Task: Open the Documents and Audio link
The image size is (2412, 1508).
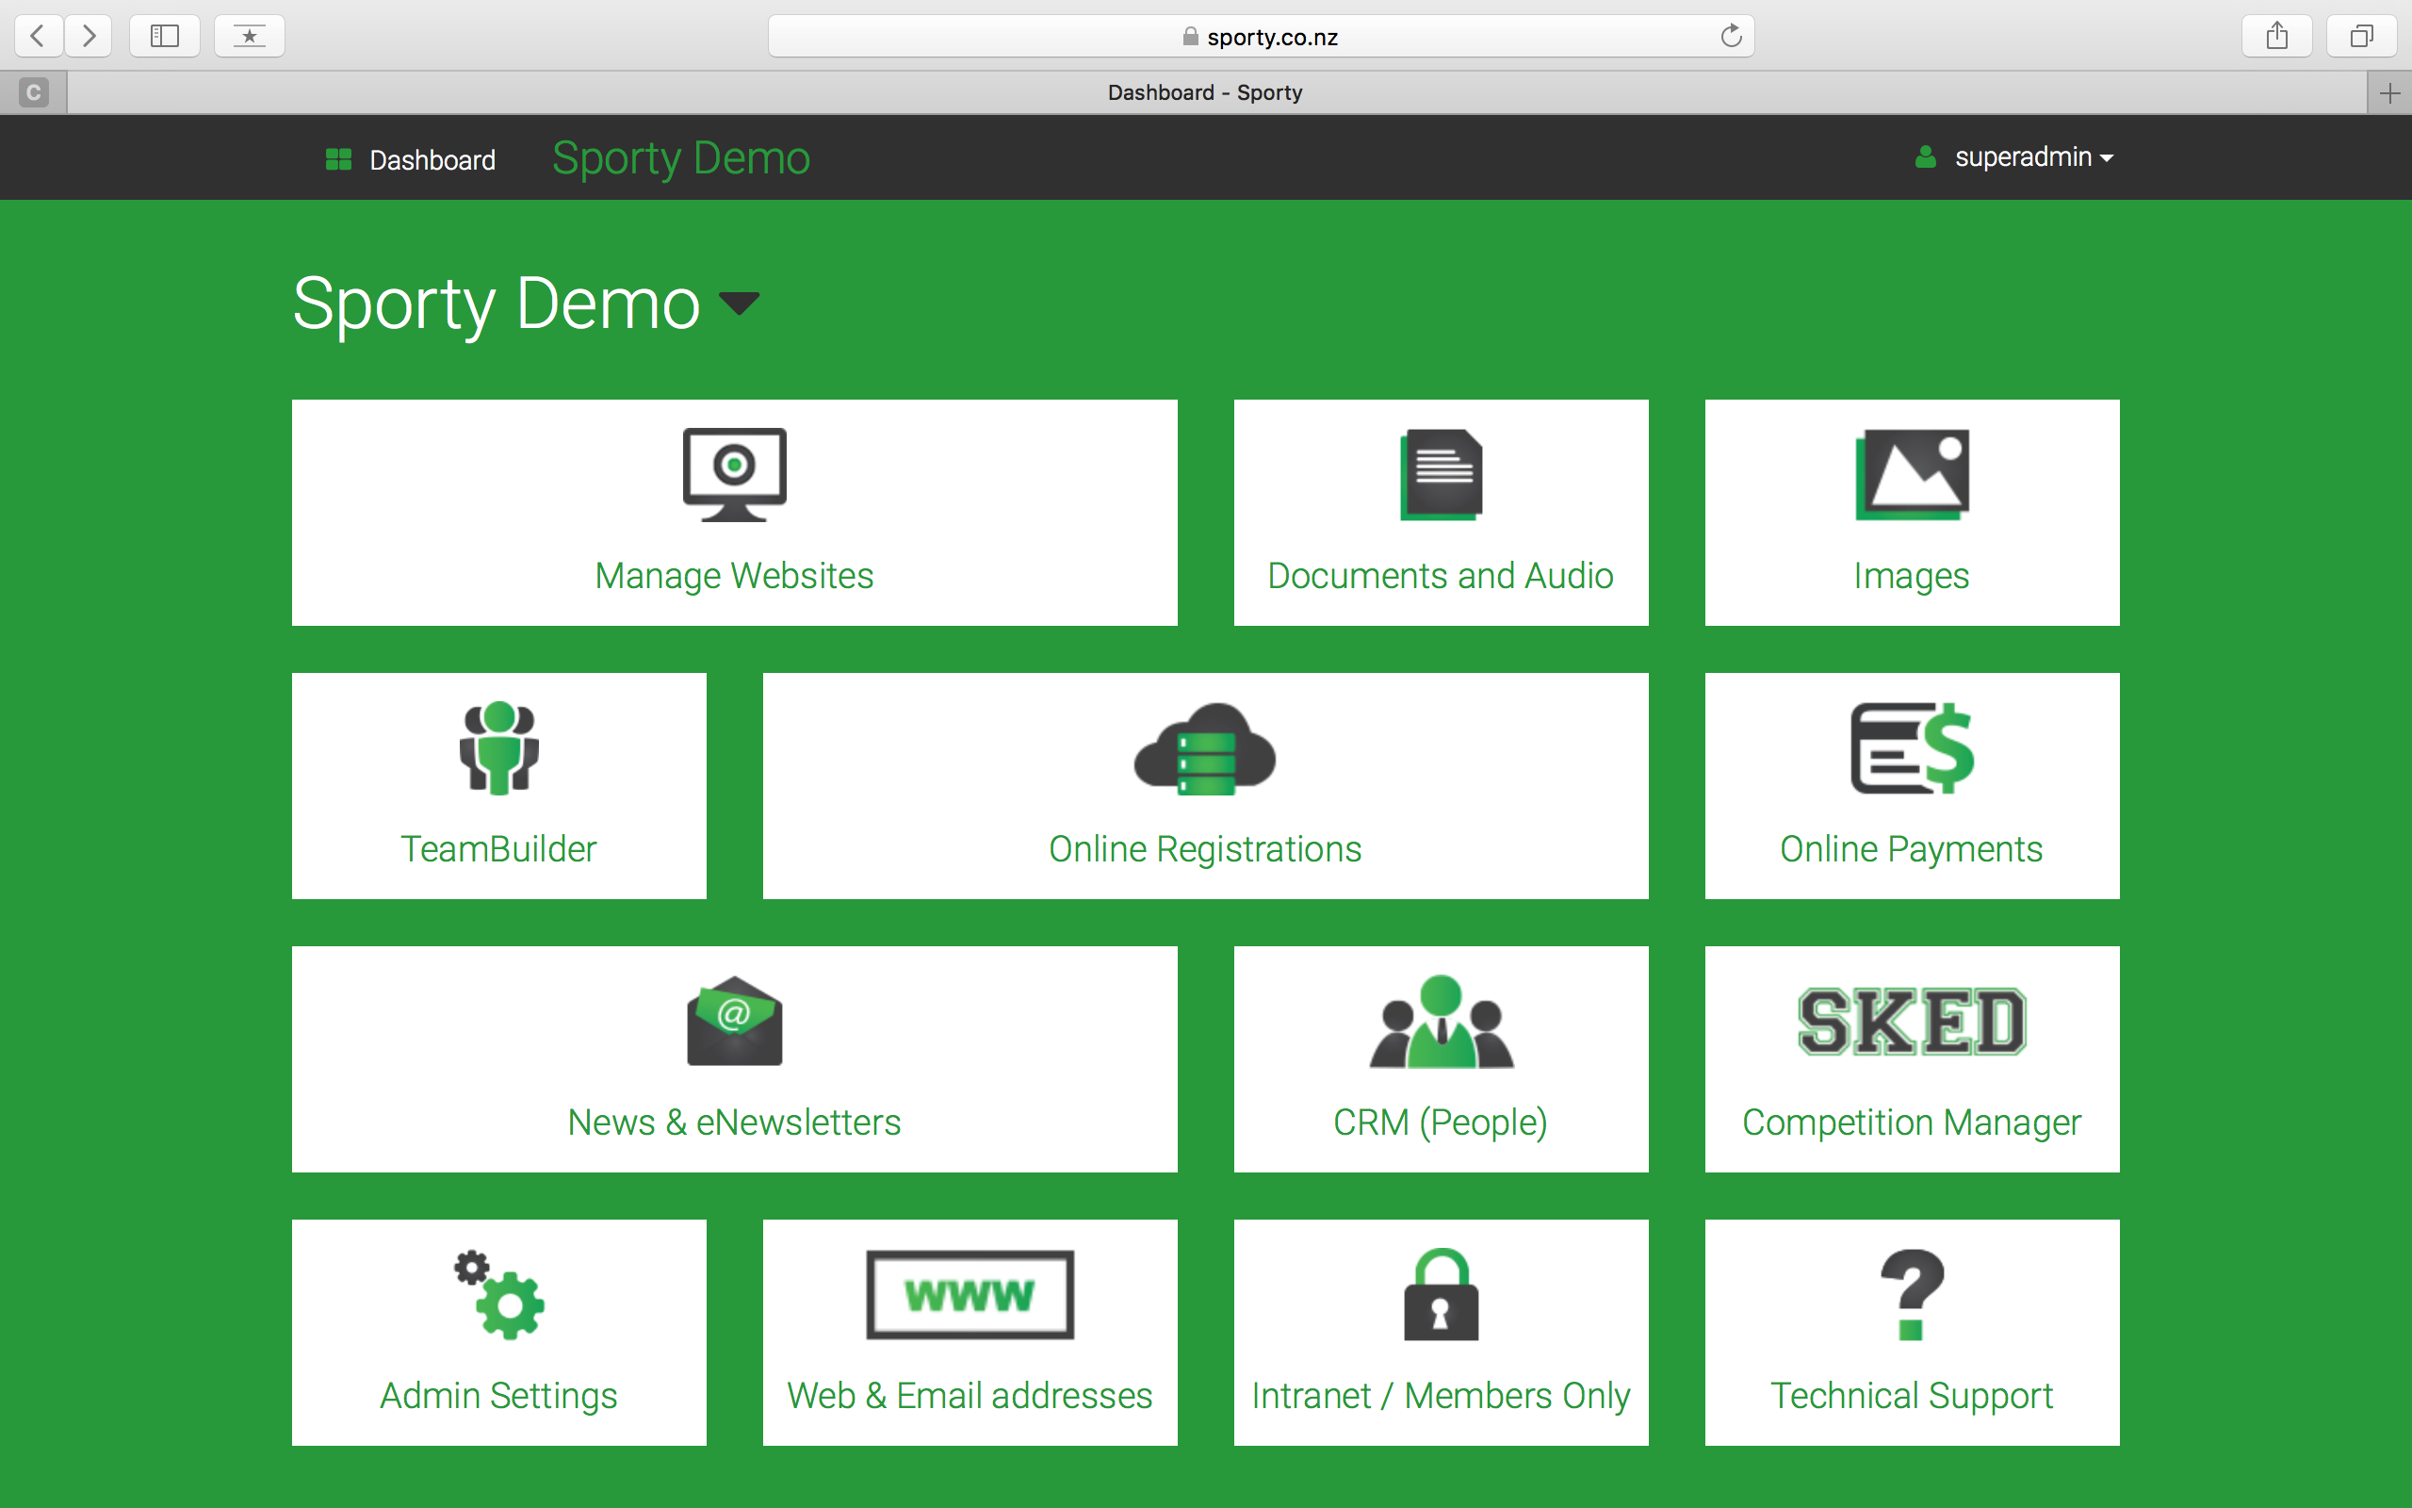Action: pos(1441,577)
